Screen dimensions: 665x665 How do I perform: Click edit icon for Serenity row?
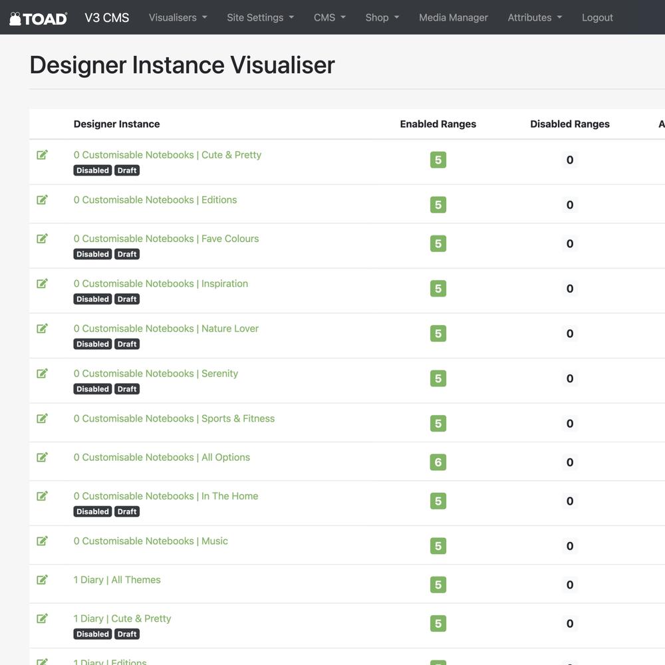tap(42, 374)
